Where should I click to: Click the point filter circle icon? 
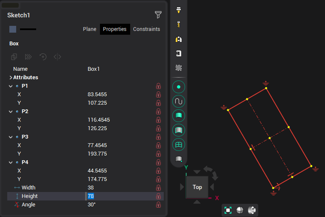point(179,87)
